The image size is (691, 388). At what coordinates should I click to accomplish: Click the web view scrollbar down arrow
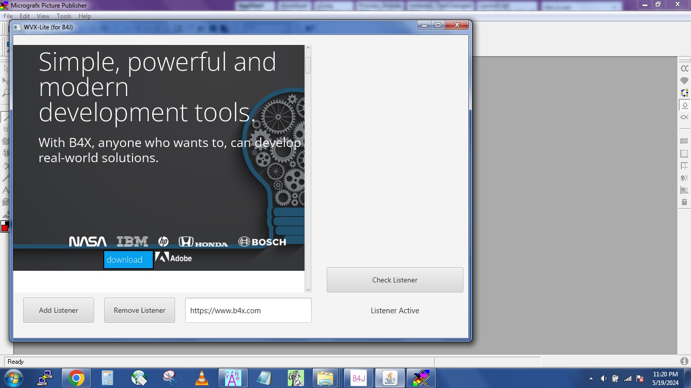pos(308,289)
